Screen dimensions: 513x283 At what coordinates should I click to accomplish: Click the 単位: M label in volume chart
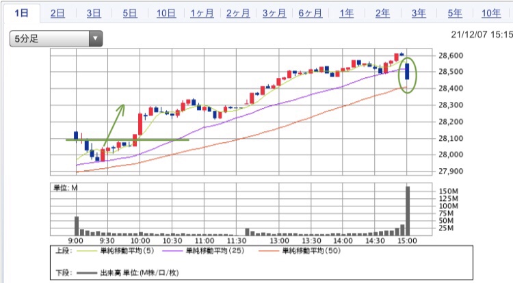click(x=65, y=187)
